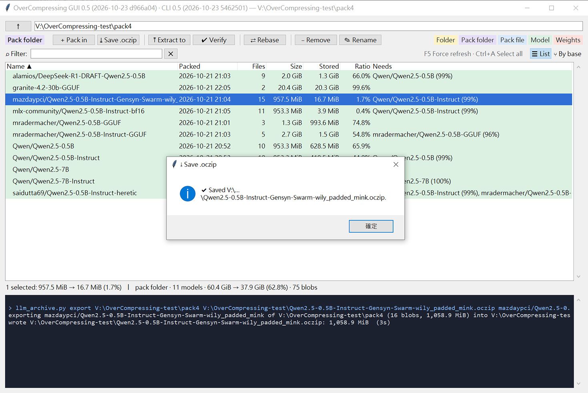Image resolution: width=588 pixels, height=393 pixels.
Task: Click the green Model legend chip
Action: point(540,40)
